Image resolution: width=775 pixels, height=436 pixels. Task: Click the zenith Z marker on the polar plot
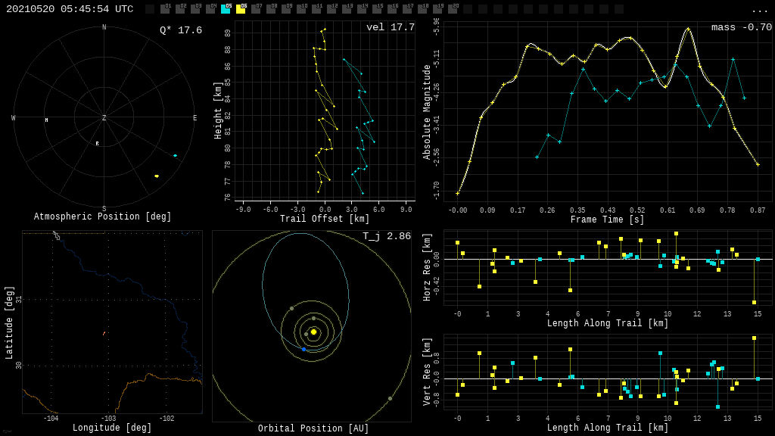(x=104, y=118)
